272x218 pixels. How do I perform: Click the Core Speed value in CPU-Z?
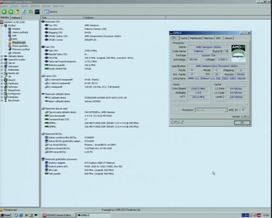pyautogui.click(x=198, y=89)
